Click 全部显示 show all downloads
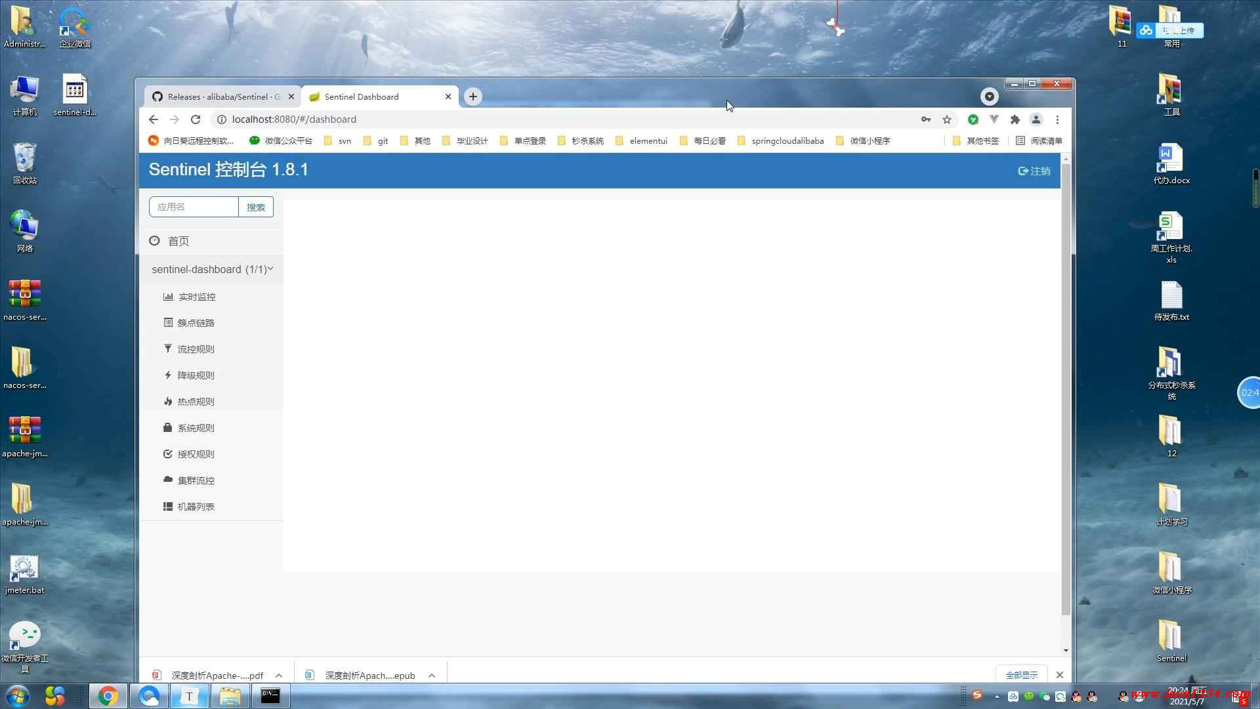Screen dimensions: 1260x709 coord(1022,675)
